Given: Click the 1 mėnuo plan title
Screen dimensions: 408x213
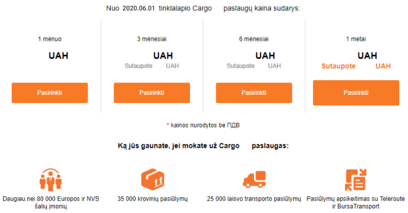Looking at the screenshot, I should point(50,39).
